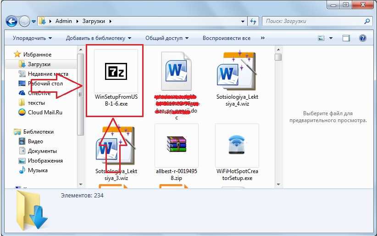Open the Видео library
Image resolution: width=377 pixels, height=236 pixels.
(x=35, y=141)
